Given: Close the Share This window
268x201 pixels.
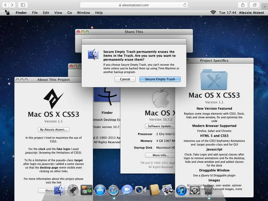Looking at the screenshot, I should [x=78, y=32].
